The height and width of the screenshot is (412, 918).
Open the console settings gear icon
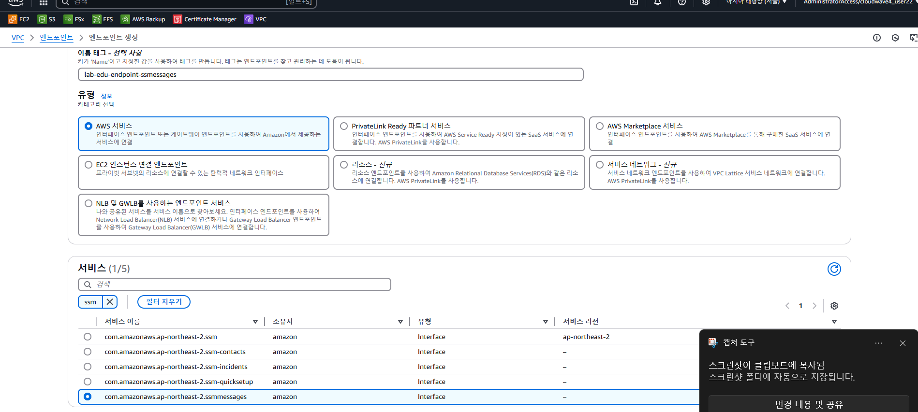click(706, 2)
